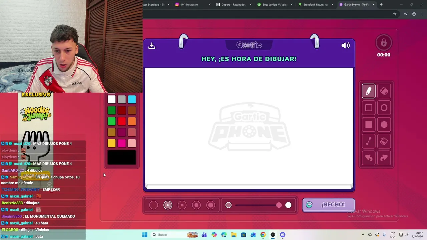Switch to the Brentford fixture tab
Image resolution: width=427 pixels, height=240 pixels.
315,5
